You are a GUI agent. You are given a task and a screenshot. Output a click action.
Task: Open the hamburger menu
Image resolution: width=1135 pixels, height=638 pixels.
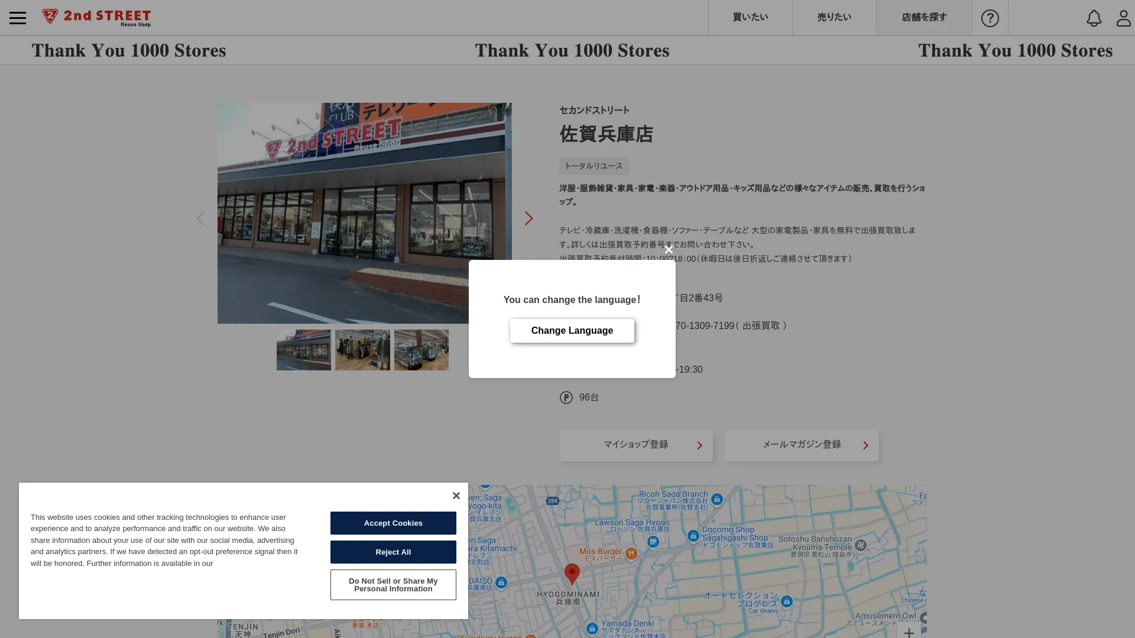(18, 18)
